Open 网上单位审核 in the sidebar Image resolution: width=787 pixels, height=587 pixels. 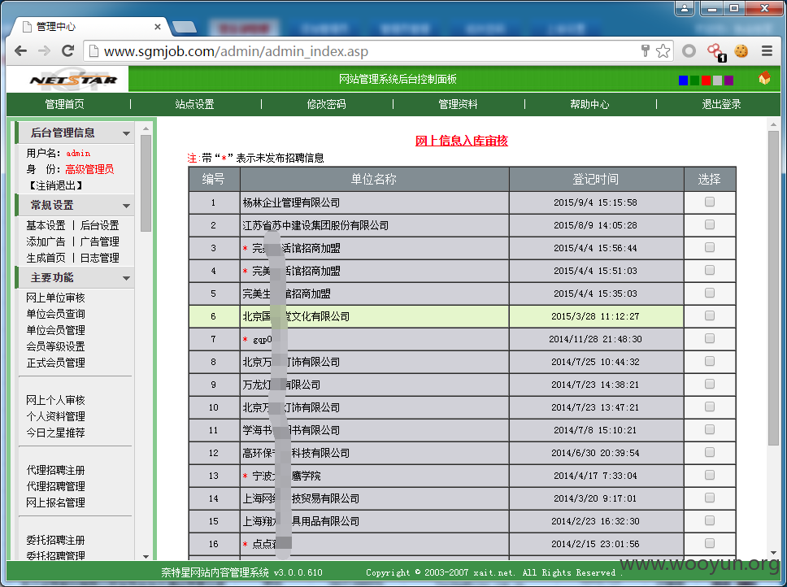(56, 298)
